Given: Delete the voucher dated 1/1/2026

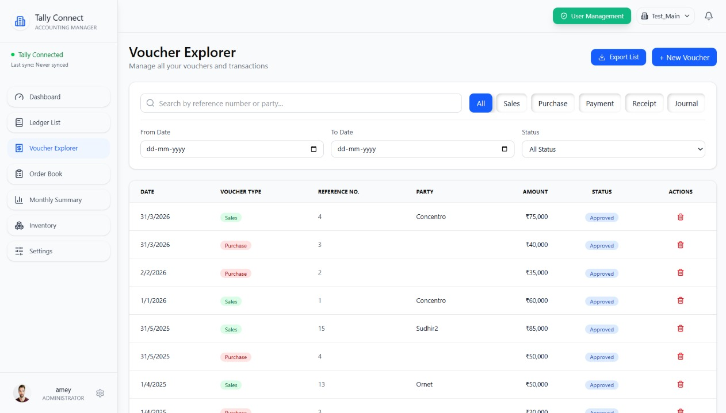Looking at the screenshot, I should point(681,300).
